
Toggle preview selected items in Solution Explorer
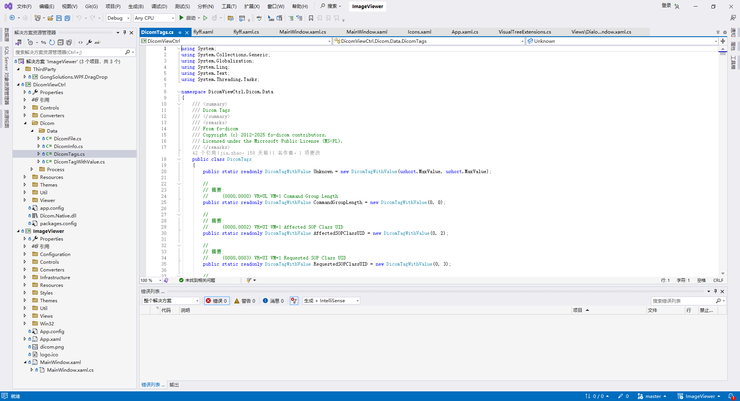[98, 42]
